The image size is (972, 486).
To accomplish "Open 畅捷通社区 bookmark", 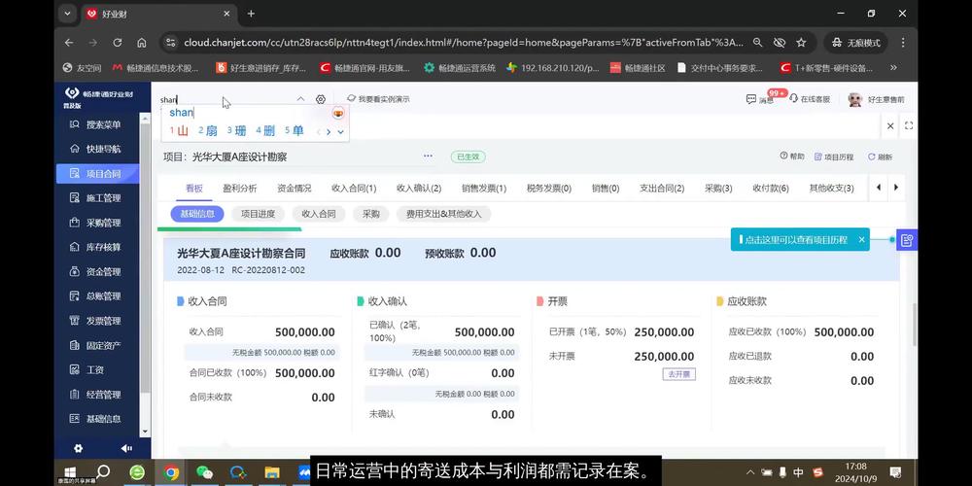I will 638,68.
